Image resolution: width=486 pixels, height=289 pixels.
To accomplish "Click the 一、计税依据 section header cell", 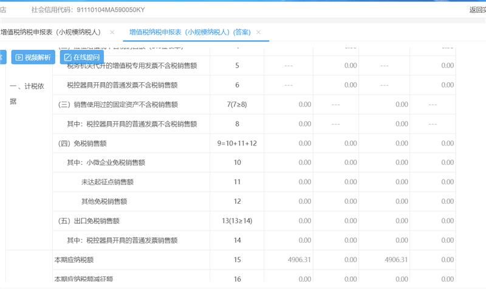I will [27, 94].
